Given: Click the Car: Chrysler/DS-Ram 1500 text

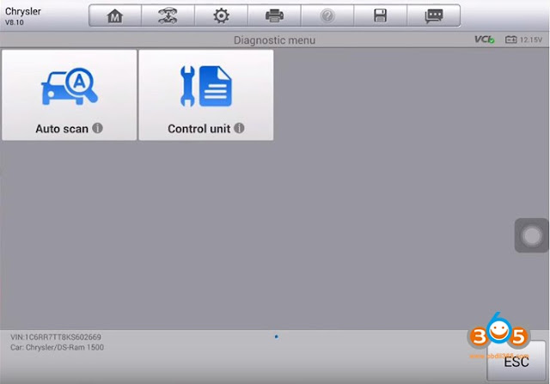Looking at the screenshot, I should pyautogui.click(x=58, y=347).
